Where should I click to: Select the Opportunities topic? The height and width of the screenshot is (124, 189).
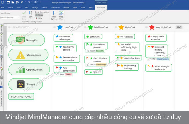point(29,69)
